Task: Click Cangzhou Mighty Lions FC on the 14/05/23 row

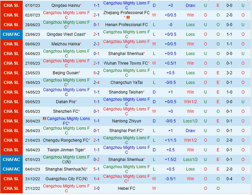Action: coord(66,92)
